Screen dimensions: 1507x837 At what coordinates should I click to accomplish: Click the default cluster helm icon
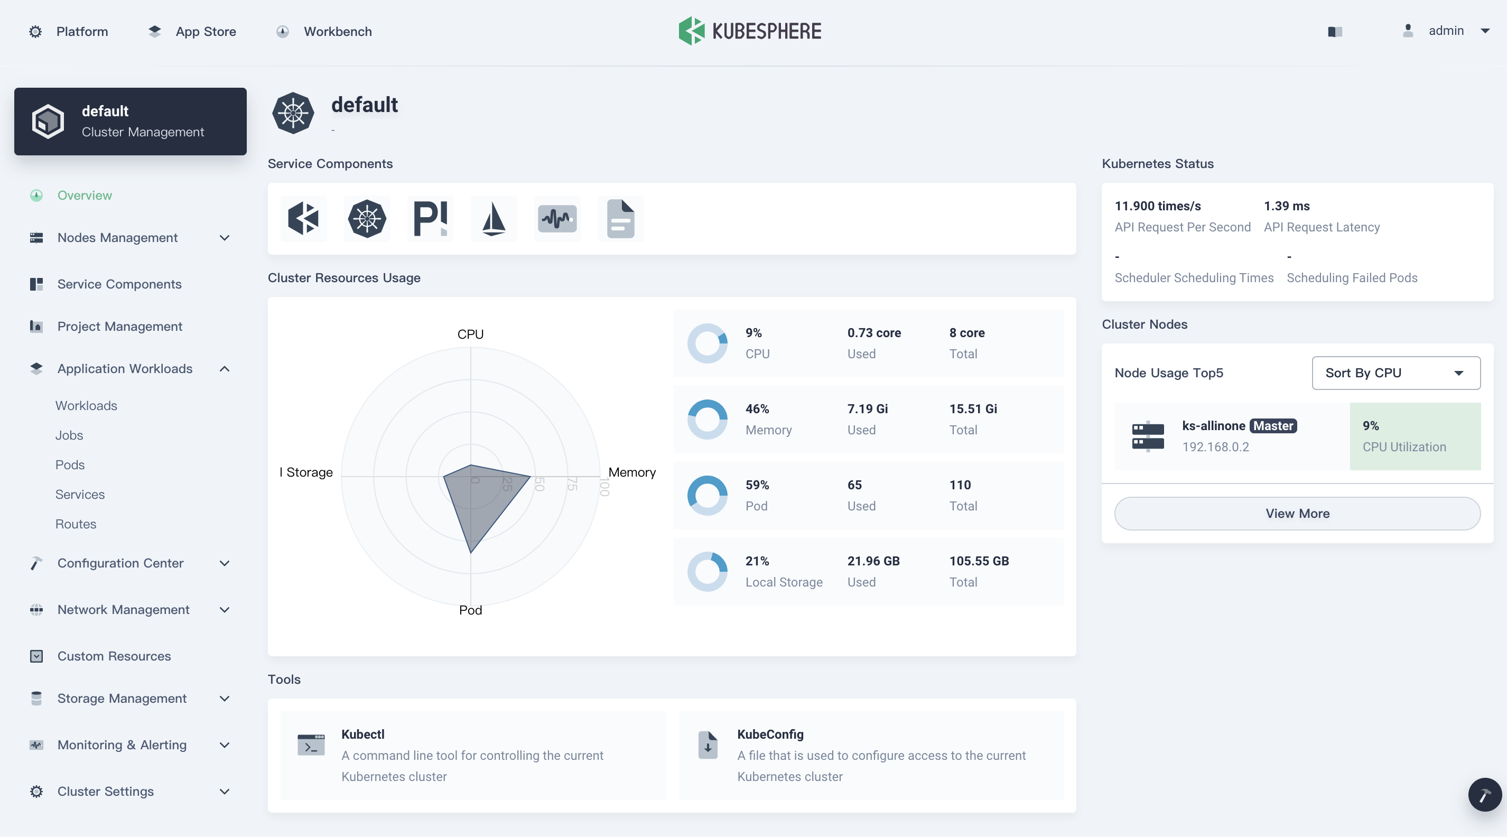293,113
